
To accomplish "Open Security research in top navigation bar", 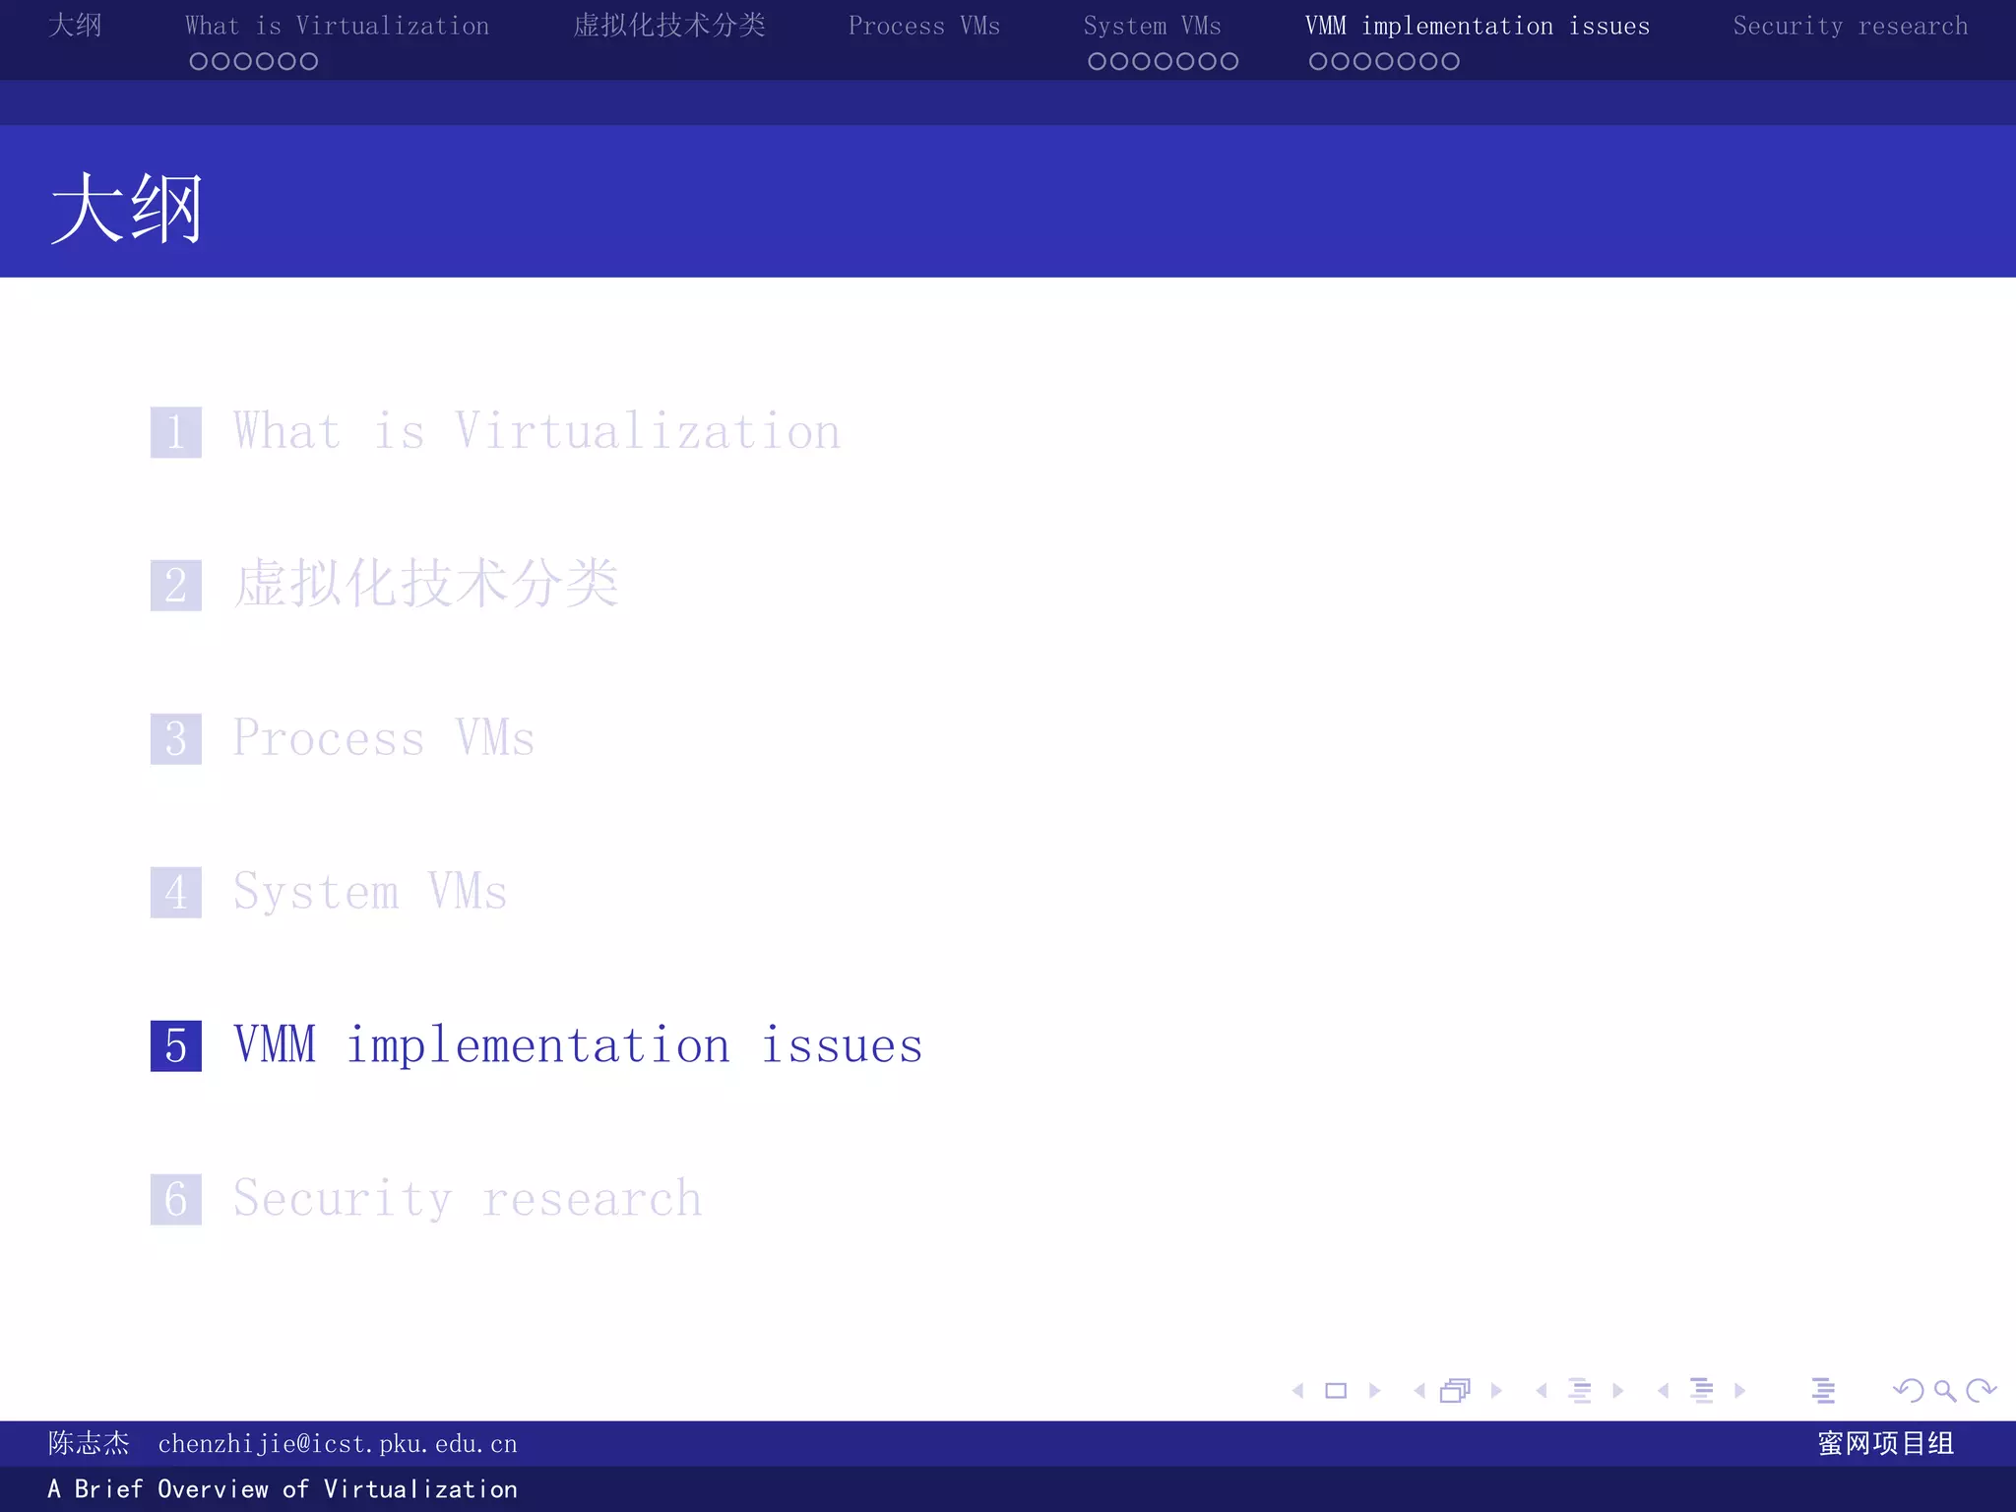I will click(1851, 26).
